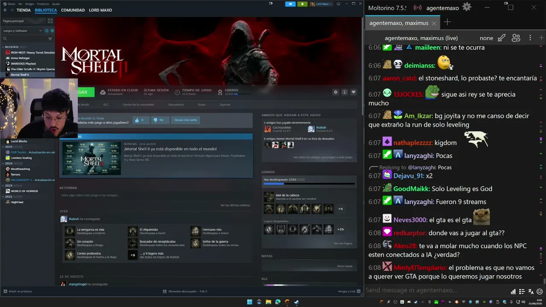Viewport: 546px width, 307px height.
Task: Open chat moderation sword icon
Action: 502,38
